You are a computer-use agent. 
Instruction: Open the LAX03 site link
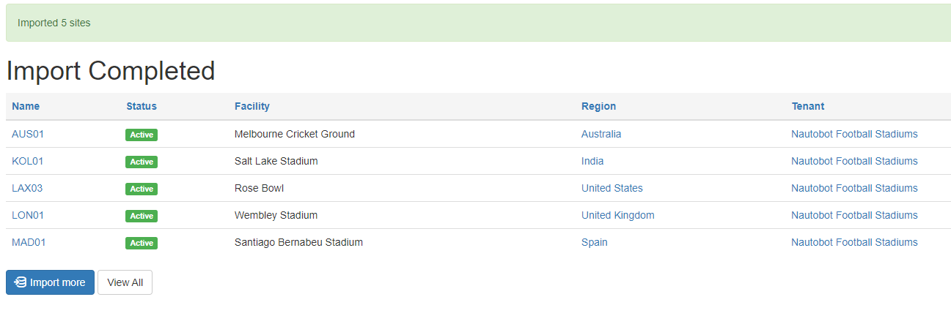(27, 188)
